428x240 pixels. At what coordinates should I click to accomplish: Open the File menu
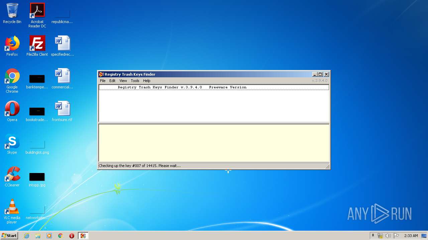click(103, 81)
